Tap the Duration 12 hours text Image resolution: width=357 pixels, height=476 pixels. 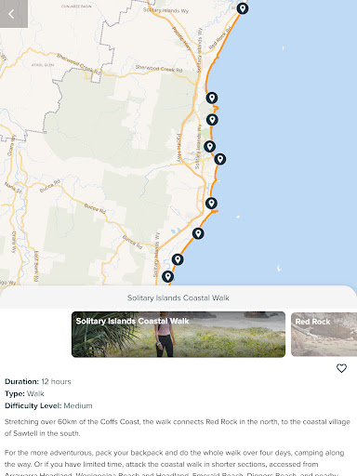click(38, 381)
